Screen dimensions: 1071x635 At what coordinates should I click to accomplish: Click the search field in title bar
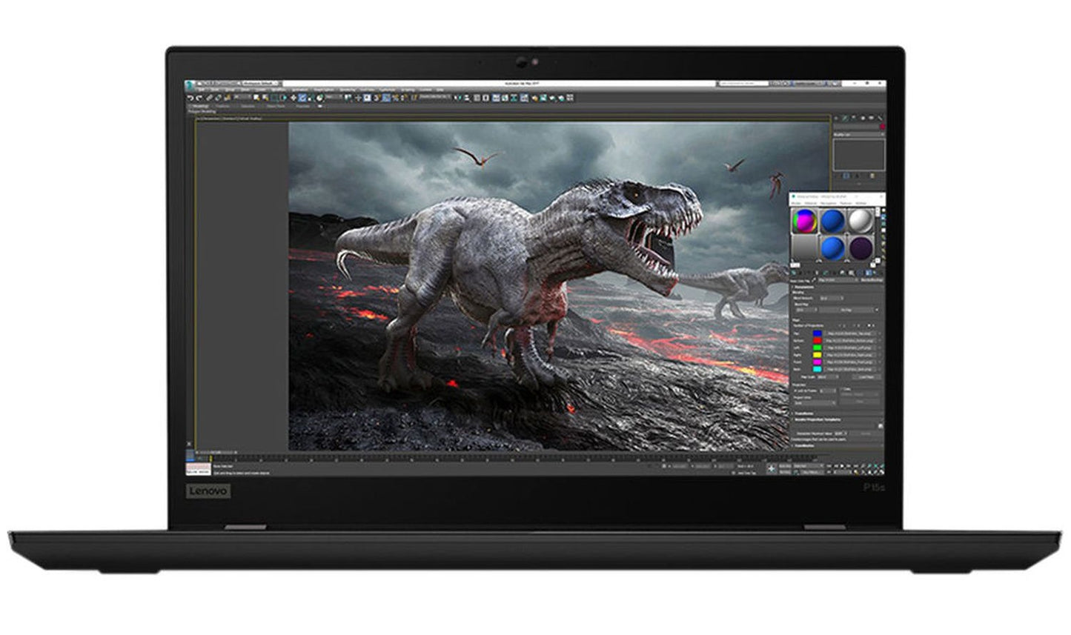[x=744, y=83]
